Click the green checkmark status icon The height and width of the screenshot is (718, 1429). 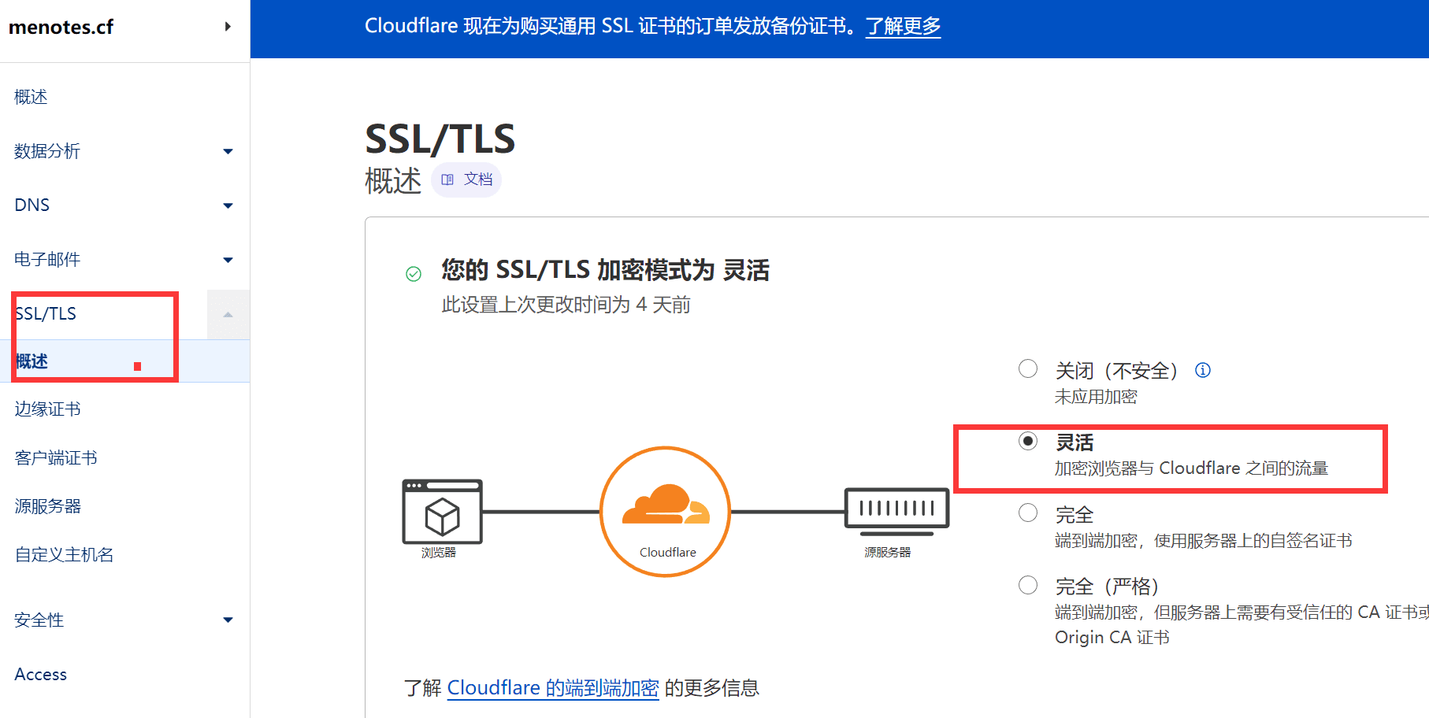pos(414,274)
